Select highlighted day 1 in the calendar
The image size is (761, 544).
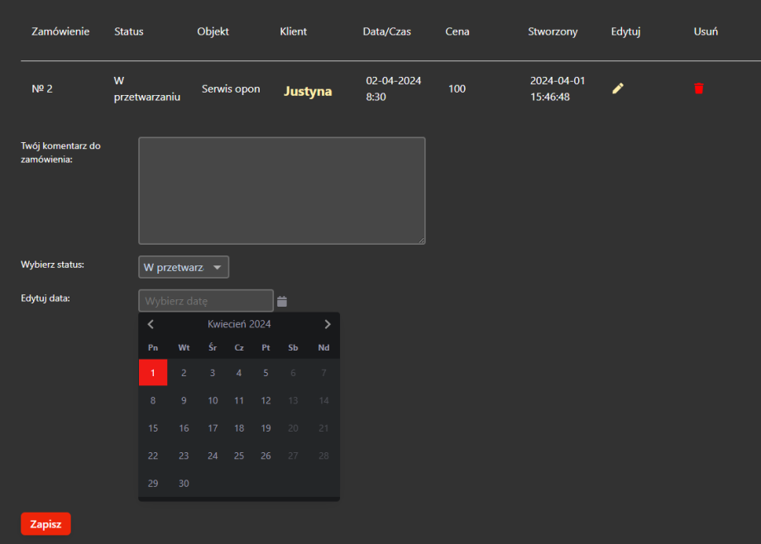[x=153, y=373]
